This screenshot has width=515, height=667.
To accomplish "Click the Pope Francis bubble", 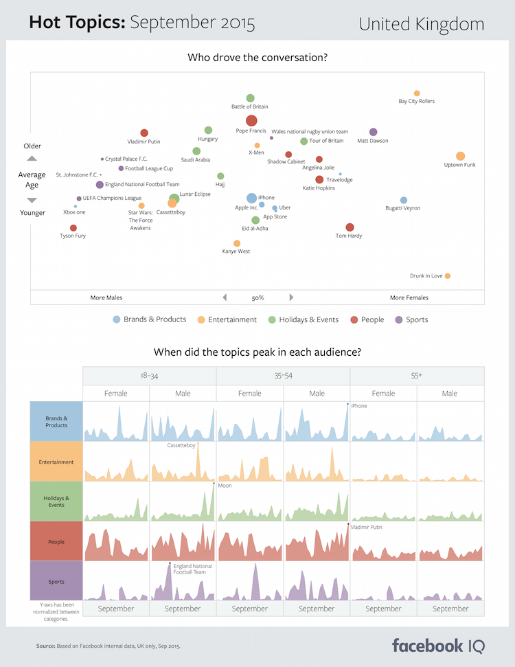I will point(251,121).
